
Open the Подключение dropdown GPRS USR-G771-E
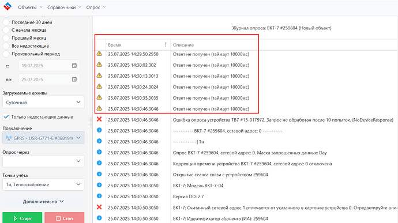(43, 138)
